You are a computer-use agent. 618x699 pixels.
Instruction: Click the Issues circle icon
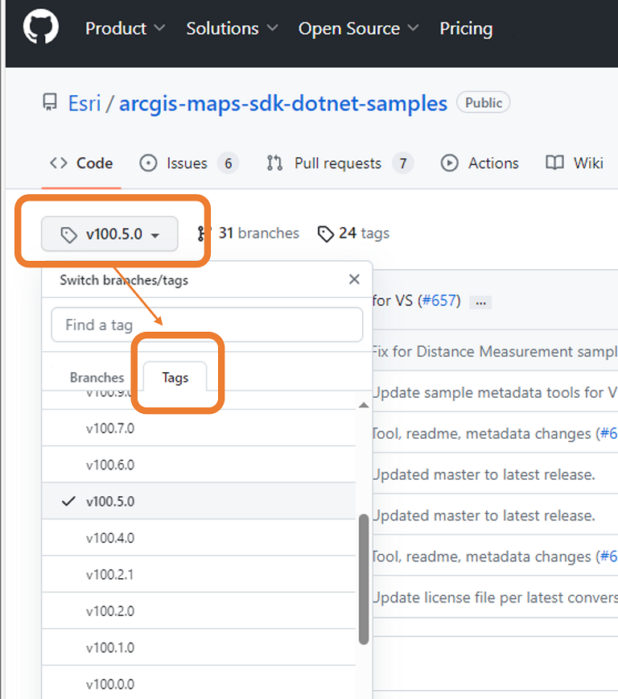coord(148,163)
